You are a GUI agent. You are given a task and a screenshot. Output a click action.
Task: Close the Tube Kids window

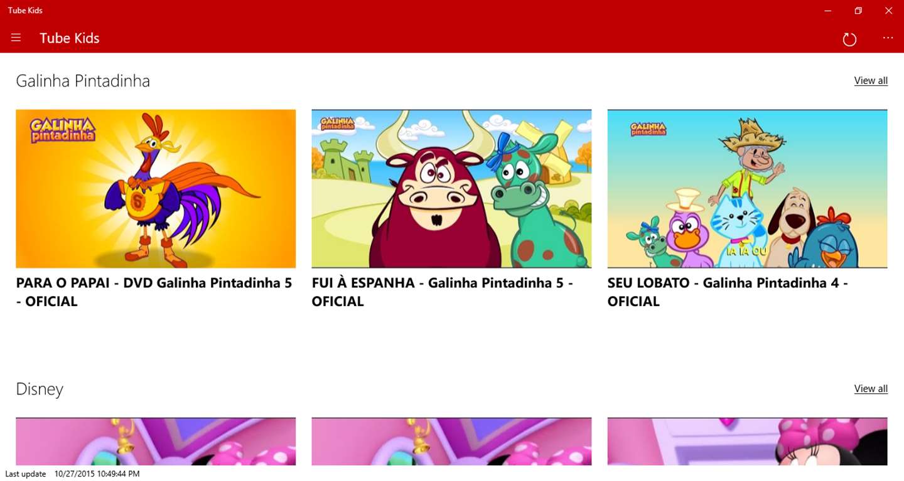(888, 11)
